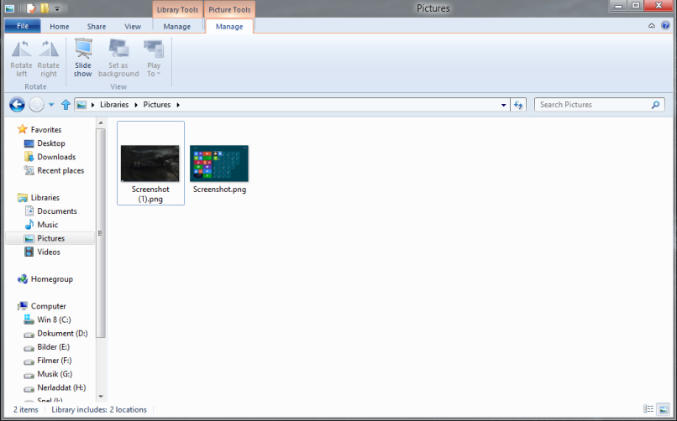Open Downloads in Favorites
677x421 pixels.
pos(56,157)
